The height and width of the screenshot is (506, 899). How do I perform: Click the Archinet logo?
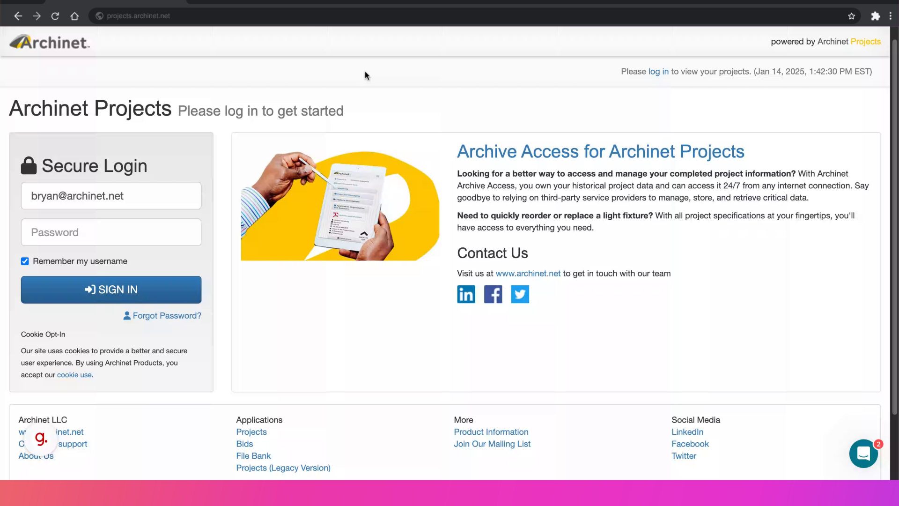coord(49,42)
